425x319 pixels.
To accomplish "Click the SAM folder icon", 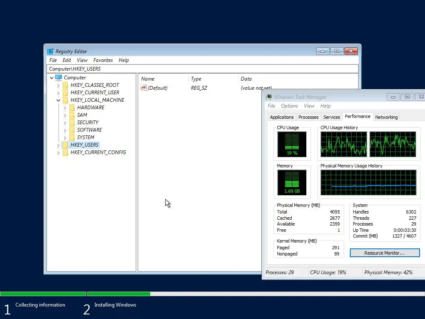I will (72, 115).
